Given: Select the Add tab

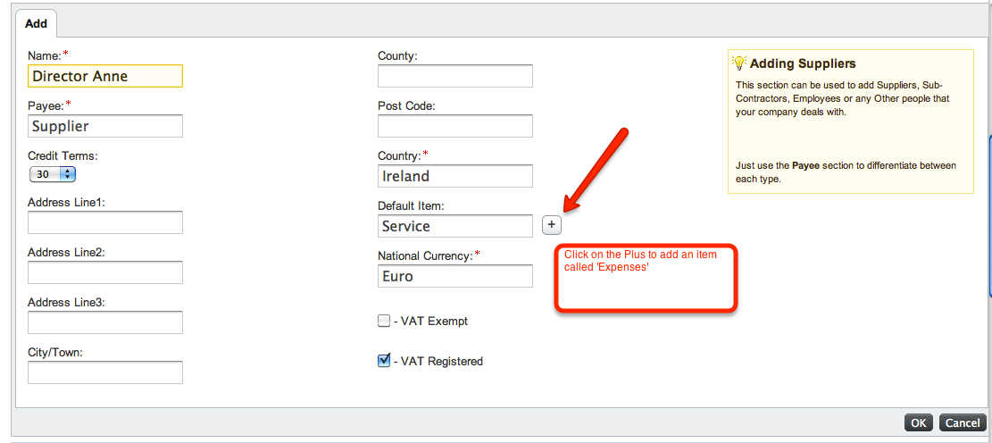Looking at the screenshot, I should [x=36, y=23].
